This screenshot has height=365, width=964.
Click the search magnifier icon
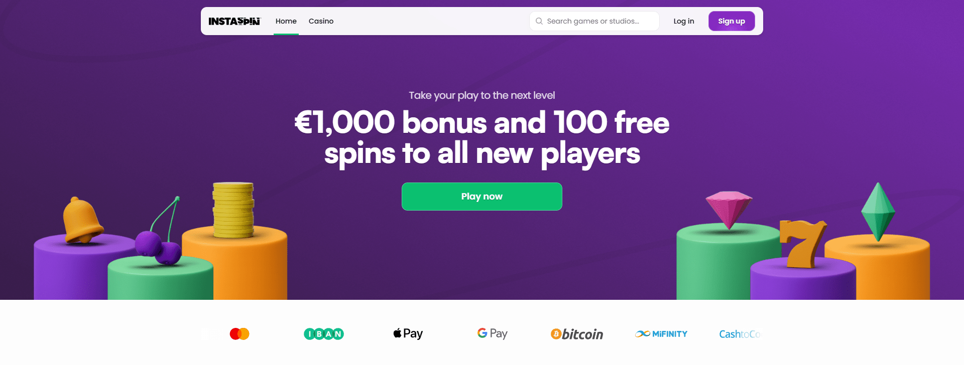[x=539, y=21]
